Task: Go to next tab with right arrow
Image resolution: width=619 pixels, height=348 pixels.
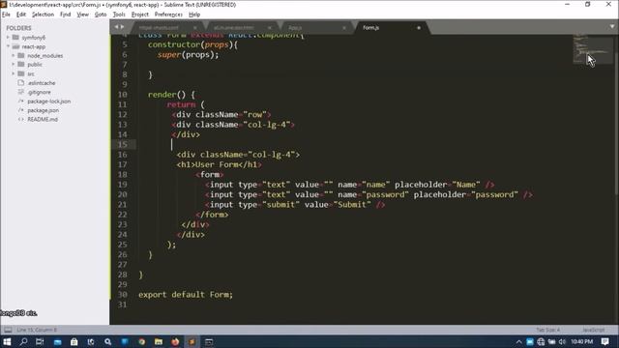Action: [123, 27]
